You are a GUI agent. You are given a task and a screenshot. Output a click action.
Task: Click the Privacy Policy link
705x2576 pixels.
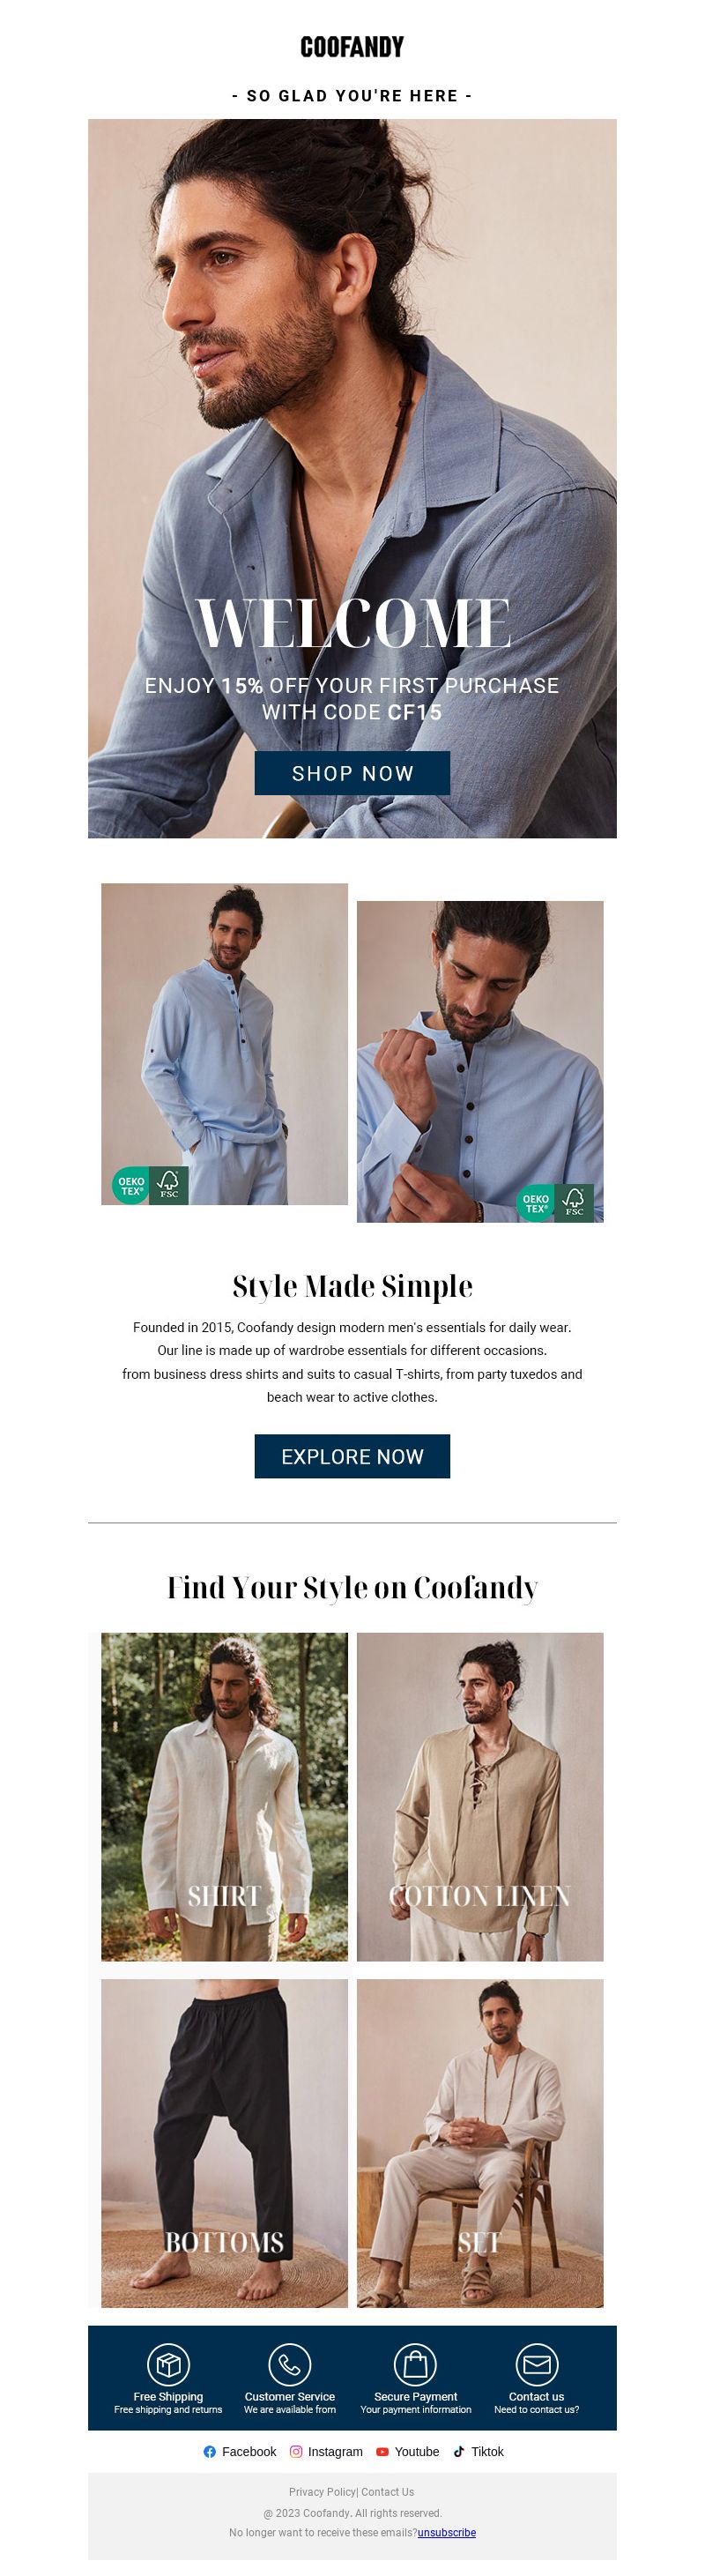click(x=322, y=2492)
